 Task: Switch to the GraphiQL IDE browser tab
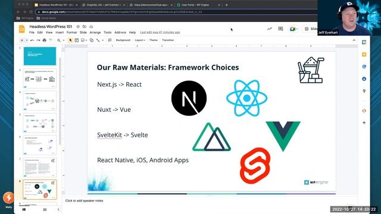click(x=104, y=5)
